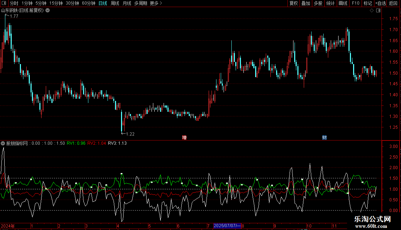Expand the 股朋指标网 indicator dropdown arrow
This screenshot has height=230, width=401.
click(x=3, y=143)
